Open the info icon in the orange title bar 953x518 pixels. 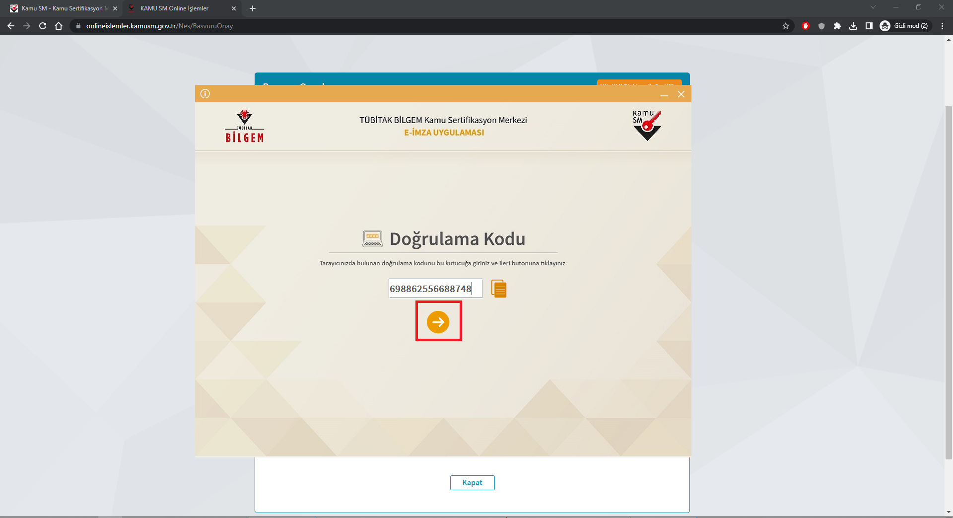205,94
